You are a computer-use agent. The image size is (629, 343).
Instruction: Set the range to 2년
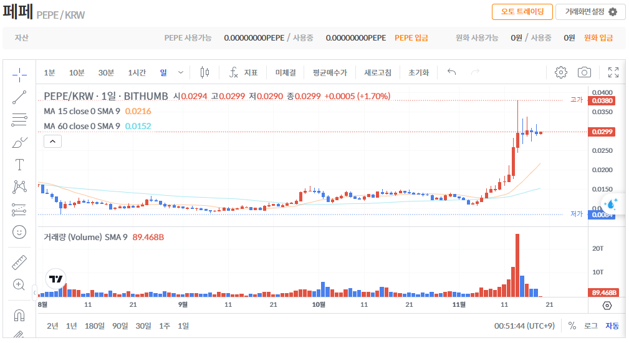(x=52, y=326)
